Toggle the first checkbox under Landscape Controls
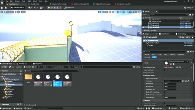The width and height of the screenshot is (195, 110). [x=165, y=79]
